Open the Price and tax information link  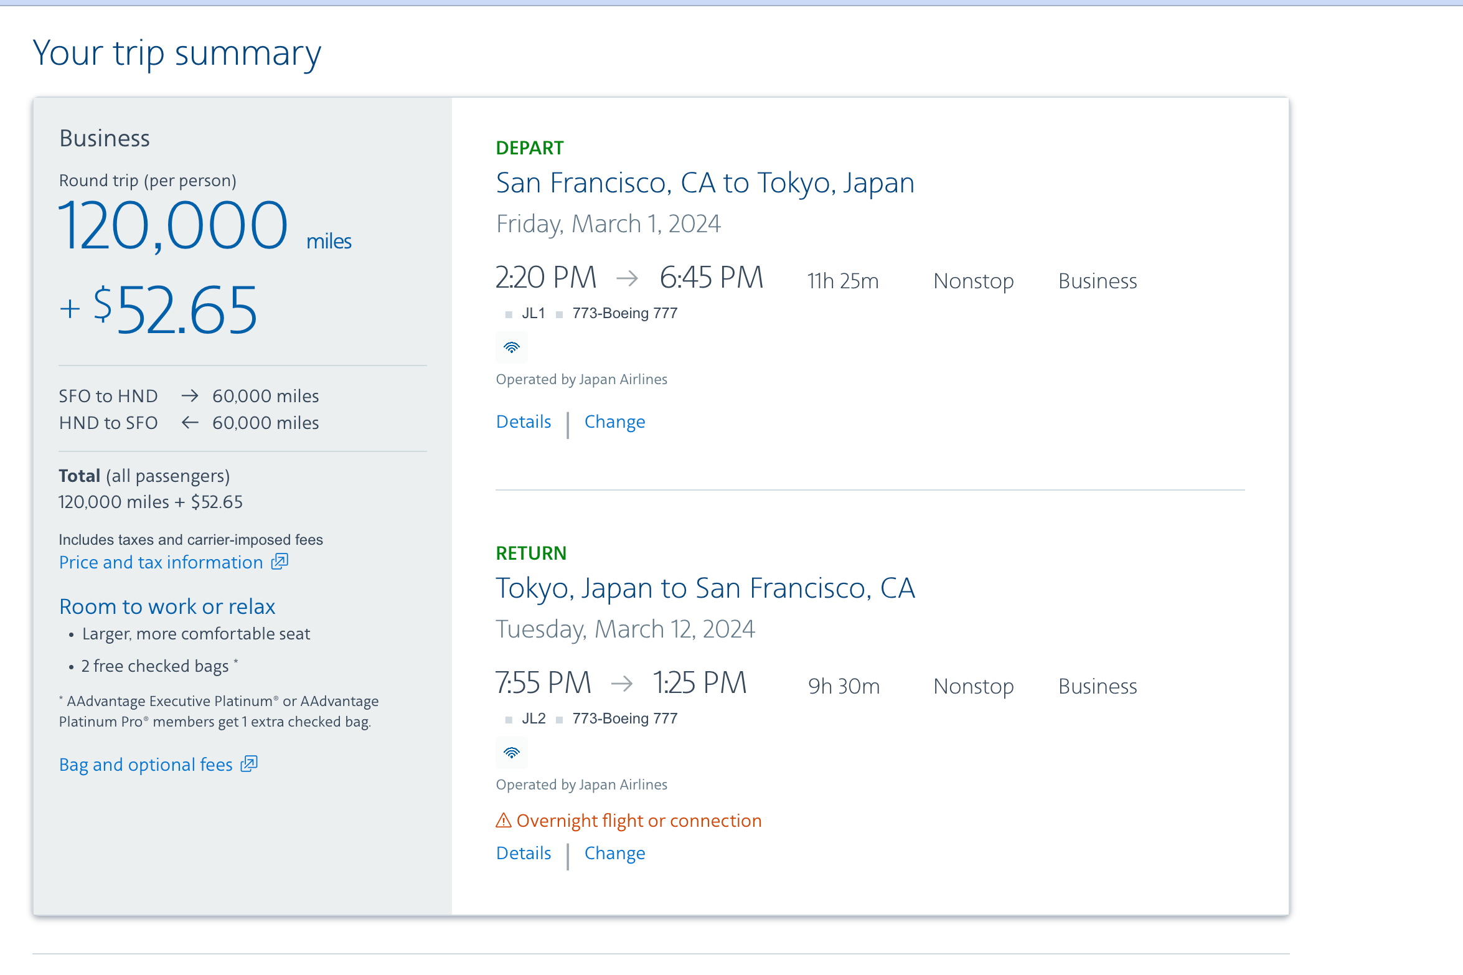[161, 562]
